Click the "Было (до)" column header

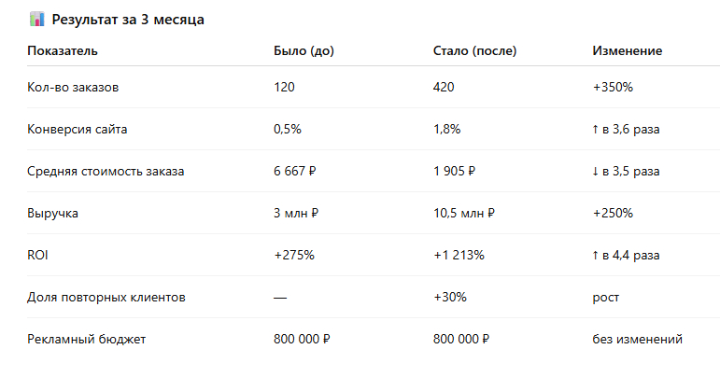304,50
